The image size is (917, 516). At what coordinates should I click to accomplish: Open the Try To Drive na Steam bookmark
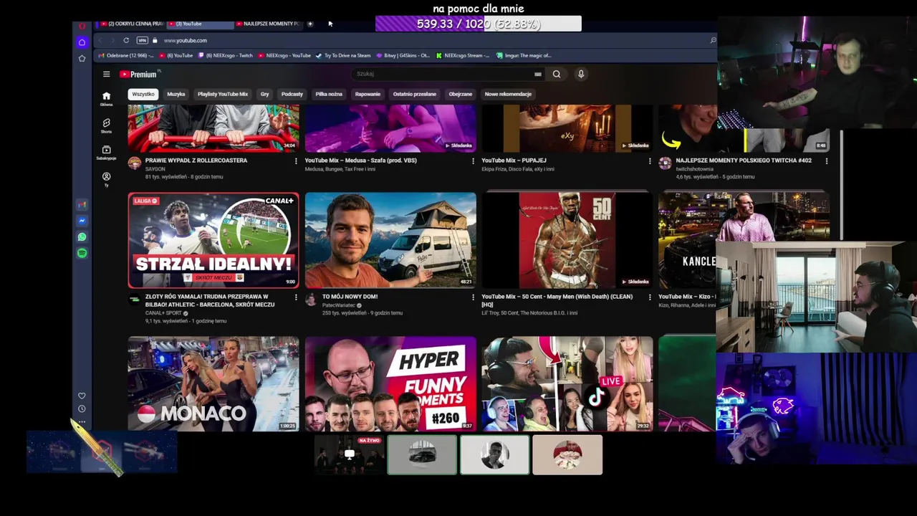click(343, 55)
